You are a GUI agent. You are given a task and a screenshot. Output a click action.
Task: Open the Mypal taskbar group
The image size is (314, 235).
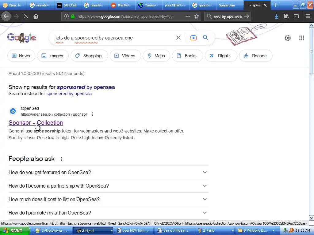coord(93,230)
